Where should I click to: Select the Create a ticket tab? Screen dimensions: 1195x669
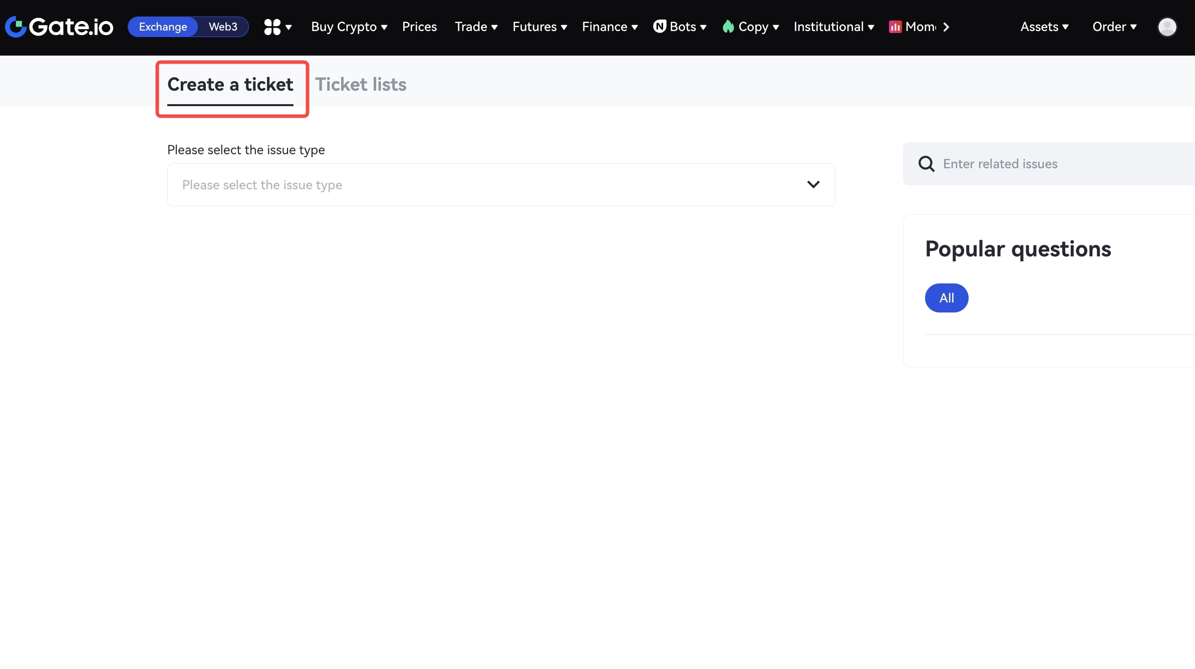[x=230, y=85]
